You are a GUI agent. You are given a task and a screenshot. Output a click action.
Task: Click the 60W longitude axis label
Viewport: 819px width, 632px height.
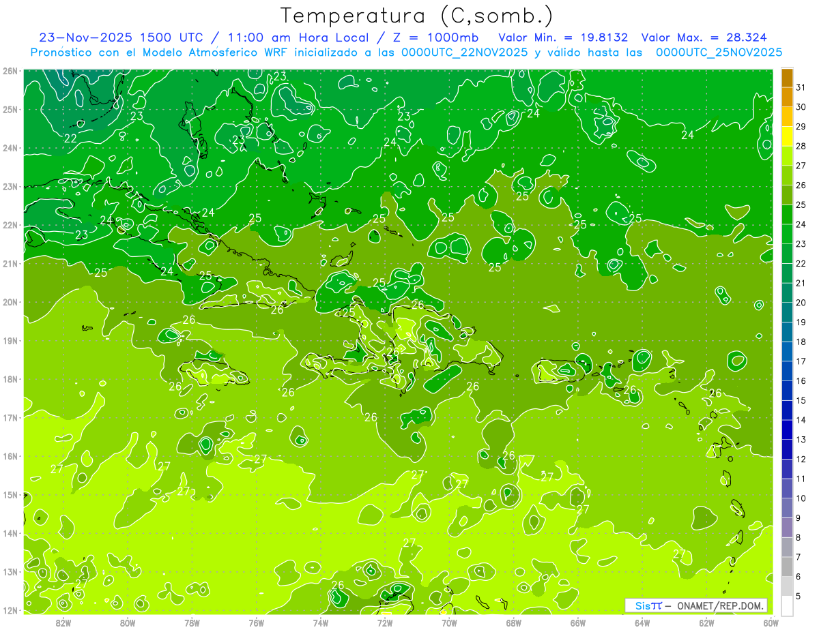[x=771, y=622]
